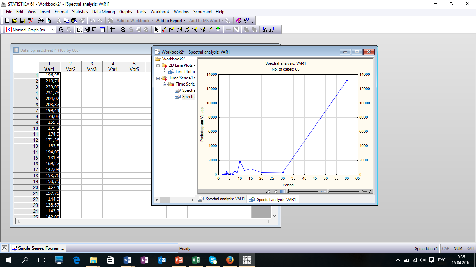The height and width of the screenshot is (267, 476).
Task: Toggle the grid lines icon in graph toolbar
Action: [113, 30]
